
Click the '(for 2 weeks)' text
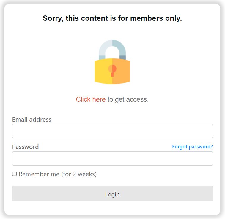(79, 174)
